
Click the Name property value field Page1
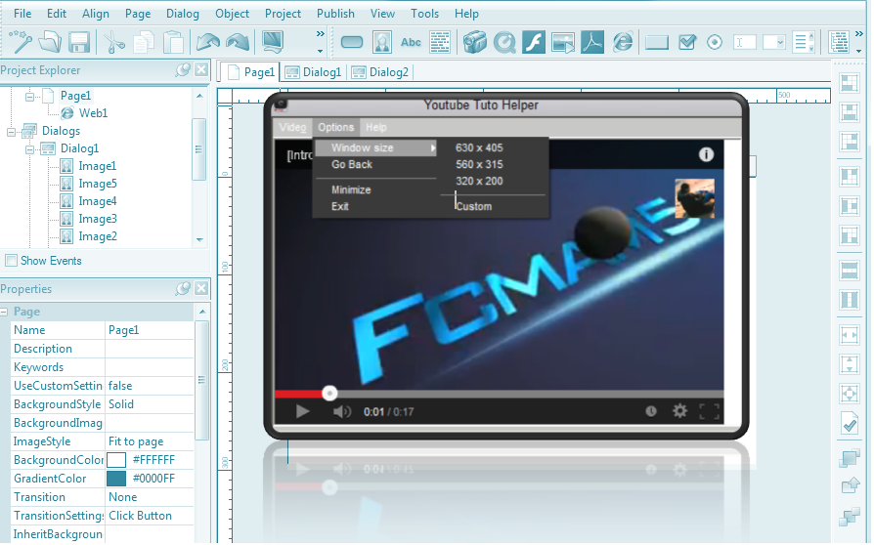pos(149,330)
